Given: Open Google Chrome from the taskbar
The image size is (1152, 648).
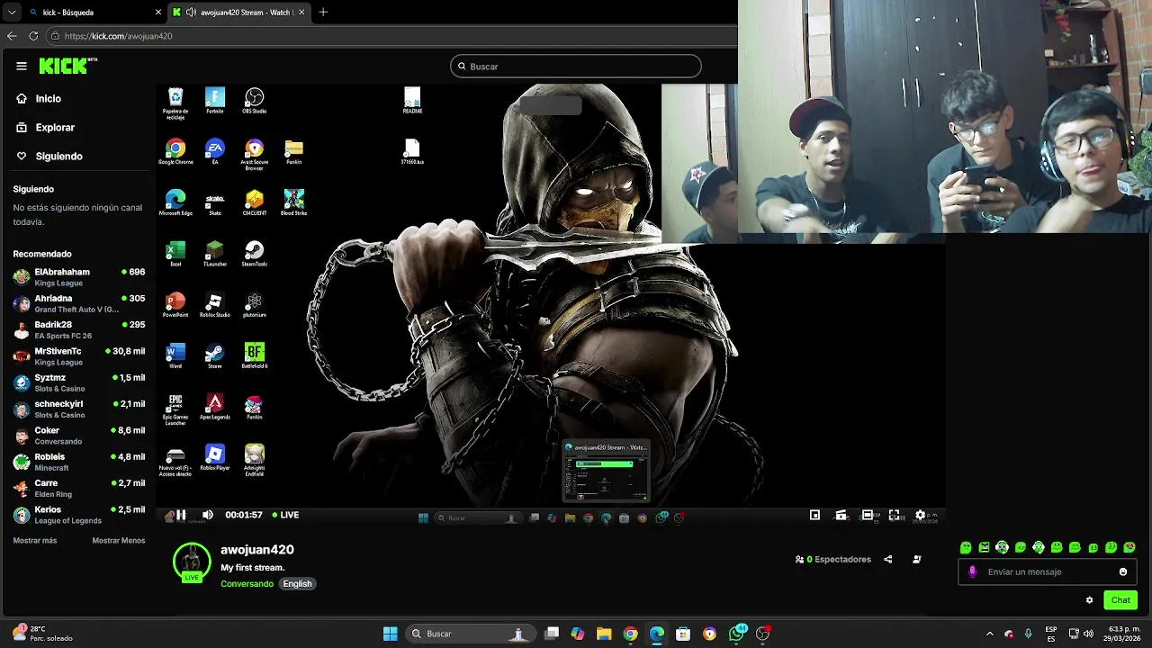Looking at the screenshot, I should [x=631, y=634].
